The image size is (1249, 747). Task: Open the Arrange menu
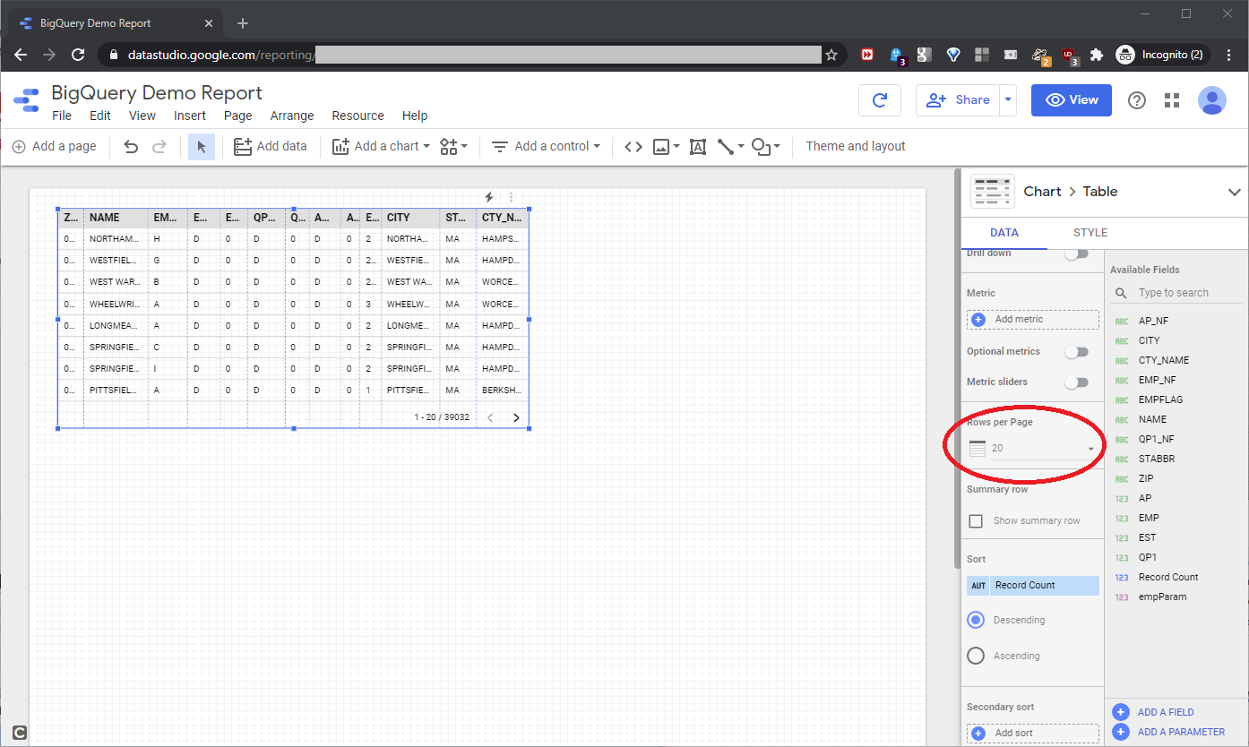[x=292, y=116]
